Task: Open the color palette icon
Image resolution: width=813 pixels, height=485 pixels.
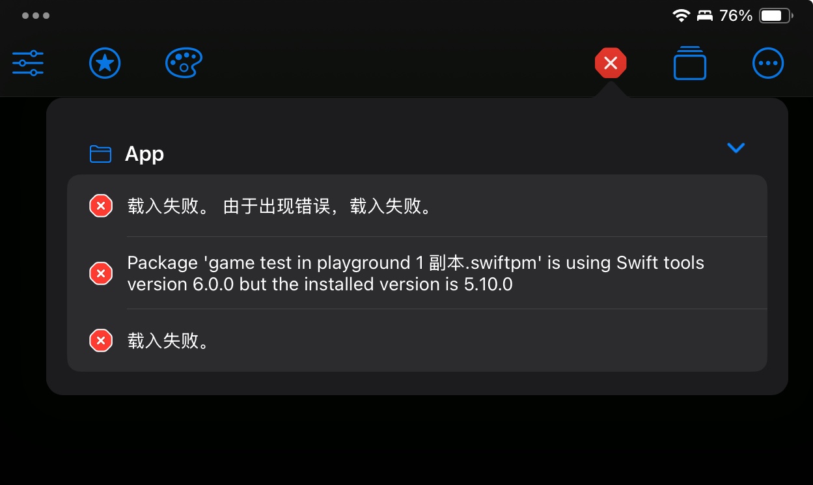Action: 184,63
